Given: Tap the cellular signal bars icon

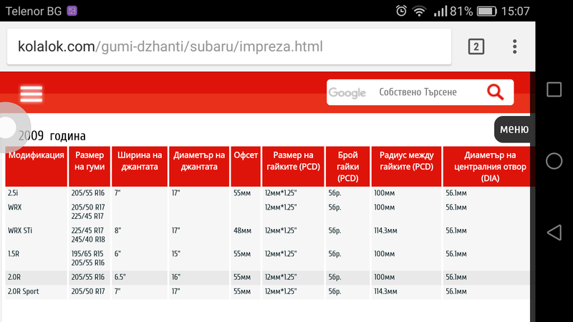Looking at the screenshot, I should pos(440,11).
